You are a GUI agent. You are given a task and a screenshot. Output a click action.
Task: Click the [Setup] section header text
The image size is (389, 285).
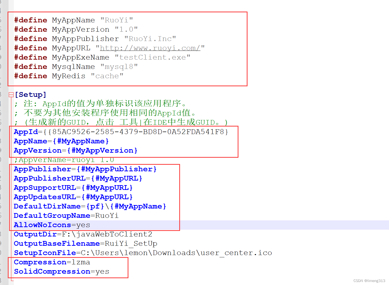coord(30,95)
